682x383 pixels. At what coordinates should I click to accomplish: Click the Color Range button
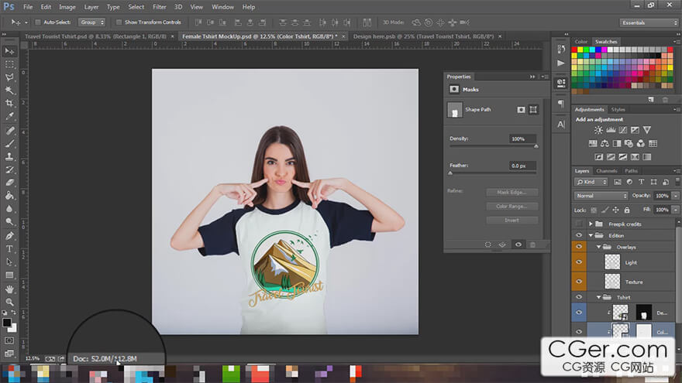click(x=511, y=207)
